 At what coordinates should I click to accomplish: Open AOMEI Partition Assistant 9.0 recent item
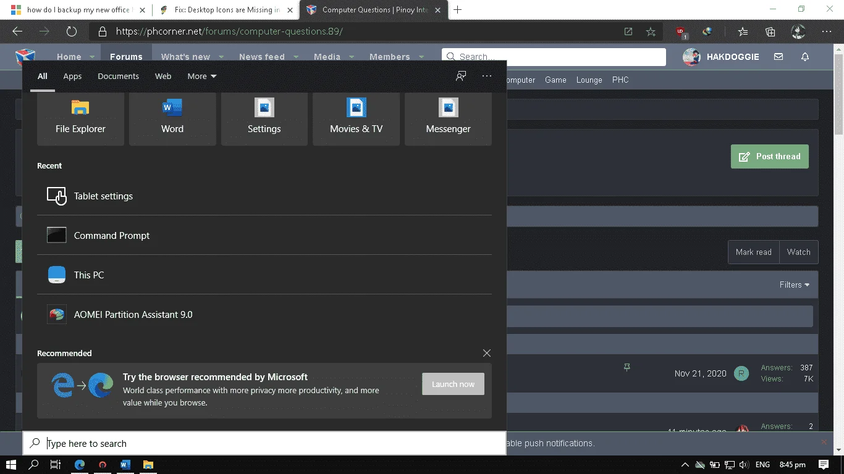[x=264, y=314]
